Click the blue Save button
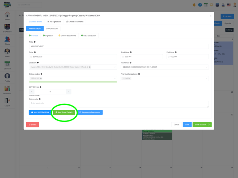The width and height of the screenshot is (238, 178). [187, 125]
